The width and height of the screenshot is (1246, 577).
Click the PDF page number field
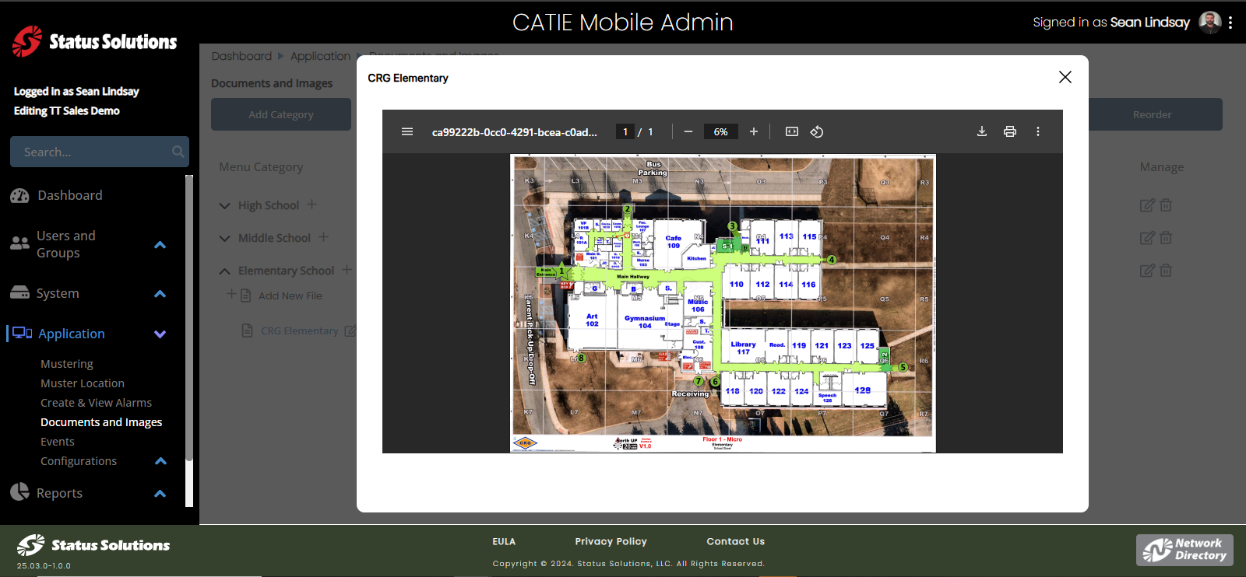(625, 131)
